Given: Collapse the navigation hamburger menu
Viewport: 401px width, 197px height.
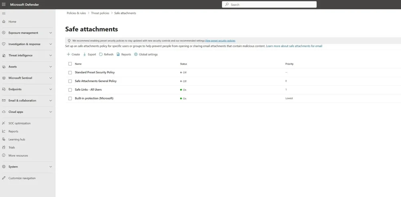Looking at the screenshot, I should pyautogui.click(x=4, y=13).
